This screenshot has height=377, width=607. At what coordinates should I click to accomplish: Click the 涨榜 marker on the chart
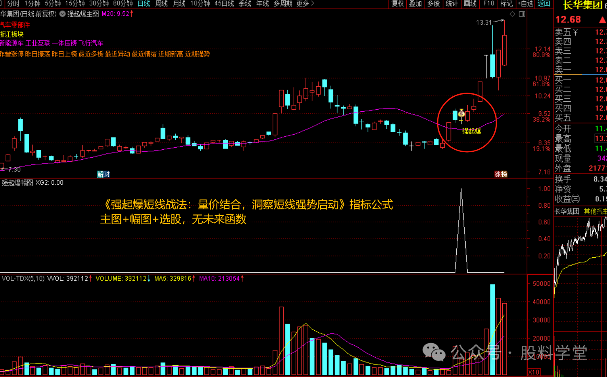(x=501, y=174)
